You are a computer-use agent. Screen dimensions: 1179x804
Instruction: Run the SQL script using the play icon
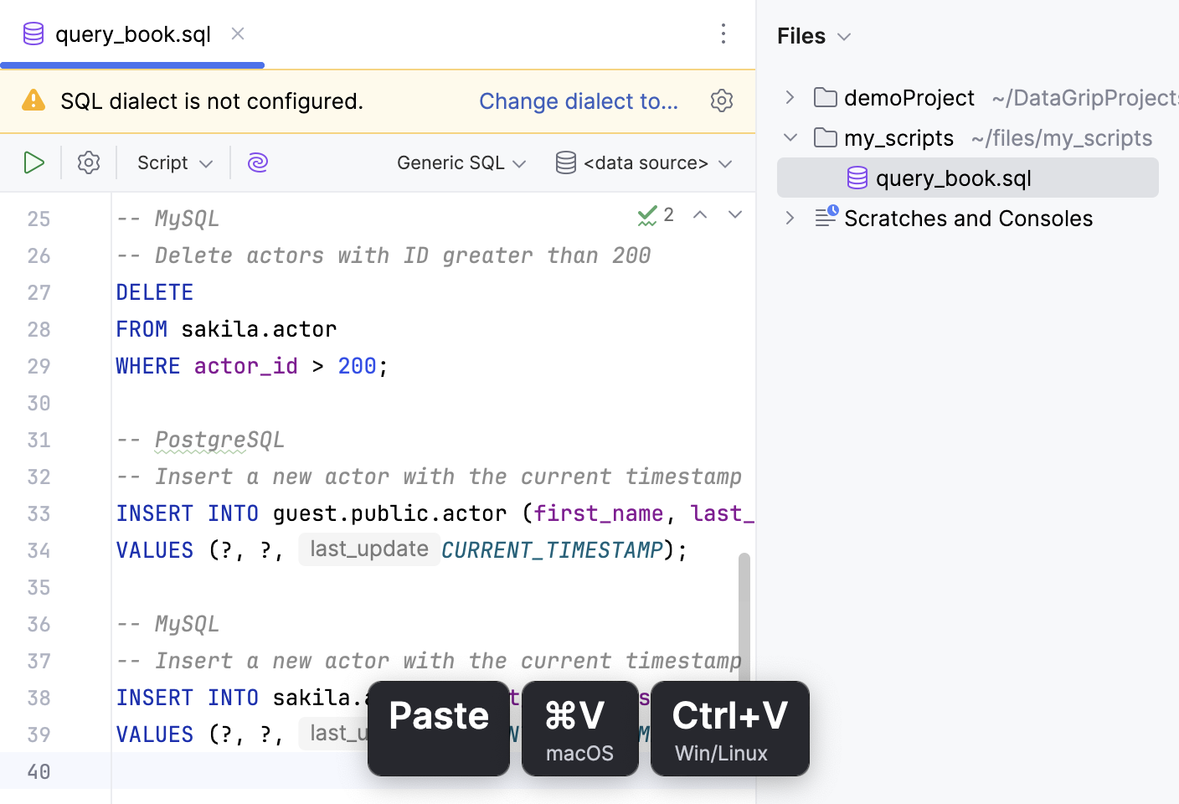33,162
